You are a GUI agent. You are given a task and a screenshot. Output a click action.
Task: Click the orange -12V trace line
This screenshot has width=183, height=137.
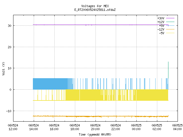pos(101,116)
